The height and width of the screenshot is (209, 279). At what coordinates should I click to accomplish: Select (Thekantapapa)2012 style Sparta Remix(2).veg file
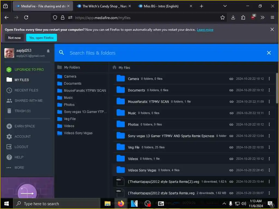point(194,182)
